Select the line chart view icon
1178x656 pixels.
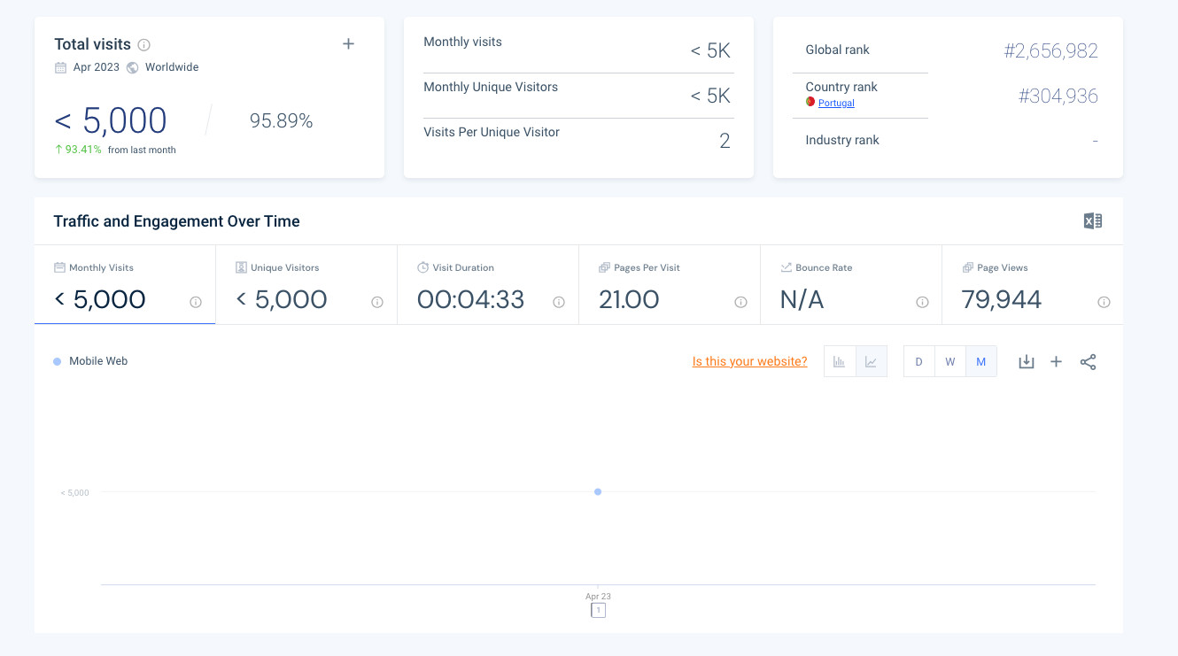pos(871,361)
